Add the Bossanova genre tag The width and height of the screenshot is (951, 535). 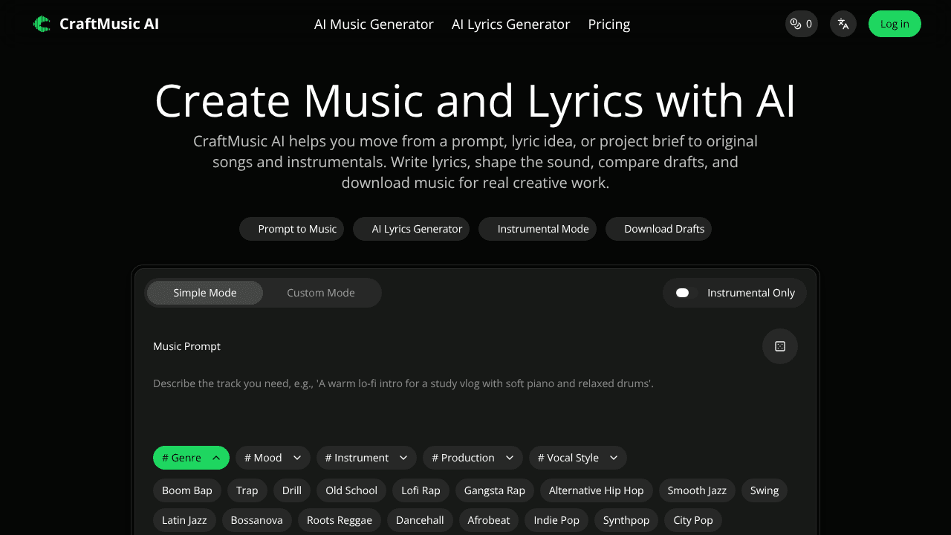257,520
